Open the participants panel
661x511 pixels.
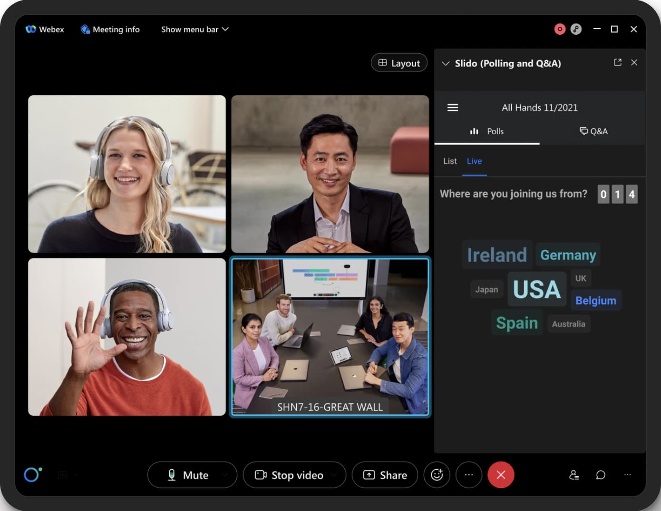click(574, 475)
